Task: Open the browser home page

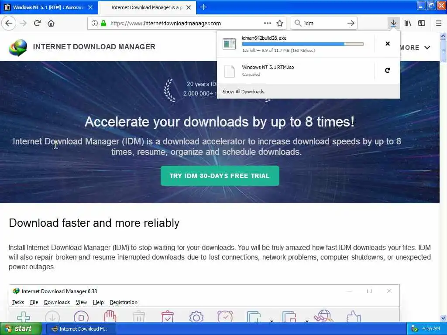Action: pyautogui.click(x=51, y=24)
